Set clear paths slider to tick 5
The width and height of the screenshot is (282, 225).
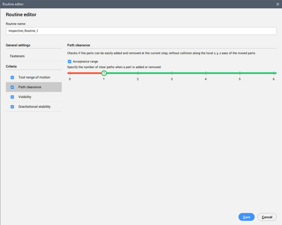tap(240, 73)
